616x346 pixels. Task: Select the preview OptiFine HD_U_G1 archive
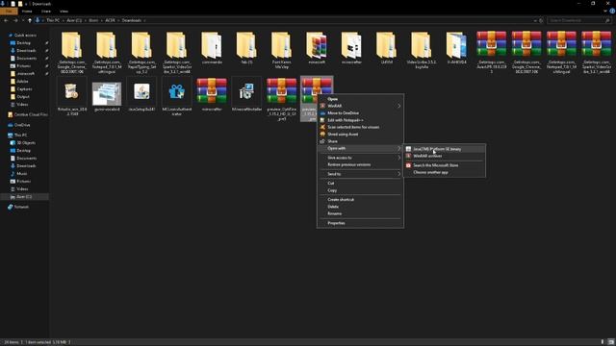282,99
